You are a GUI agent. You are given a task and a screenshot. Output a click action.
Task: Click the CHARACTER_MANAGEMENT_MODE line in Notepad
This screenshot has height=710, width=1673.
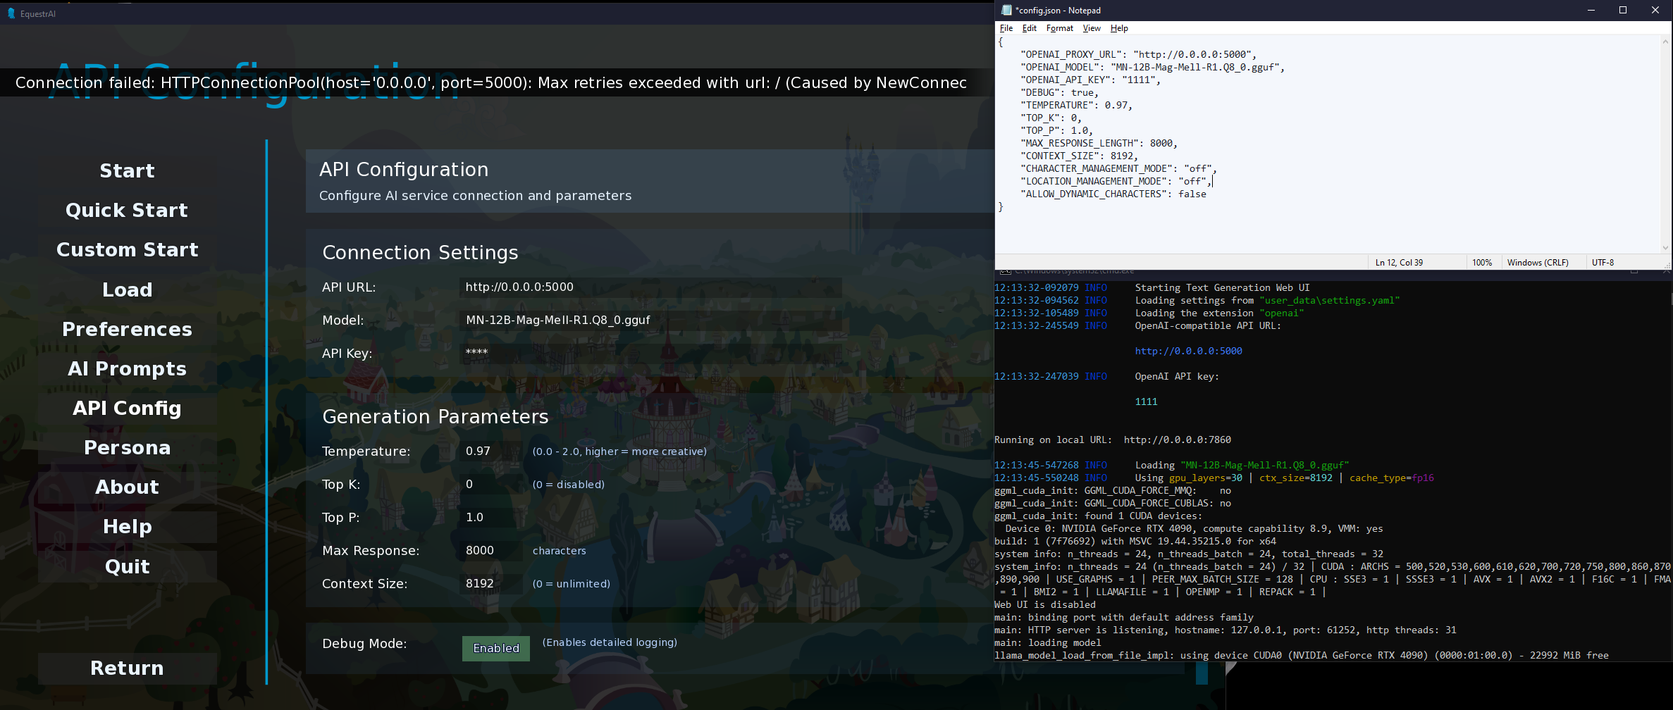click(1118, 169)
